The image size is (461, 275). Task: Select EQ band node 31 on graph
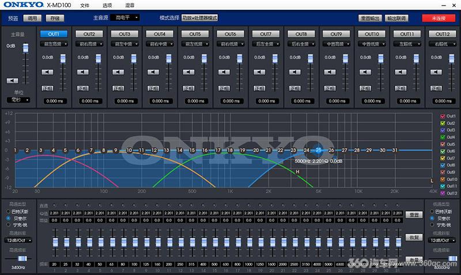pos(395,150)
